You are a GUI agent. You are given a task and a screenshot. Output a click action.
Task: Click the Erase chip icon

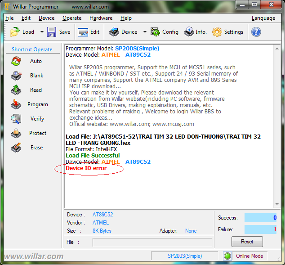pyautogui.click(x=16, y=148)
